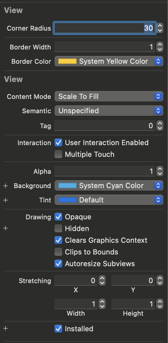
Task: Check the Clips to Bounds option
Action: point(58,252)
